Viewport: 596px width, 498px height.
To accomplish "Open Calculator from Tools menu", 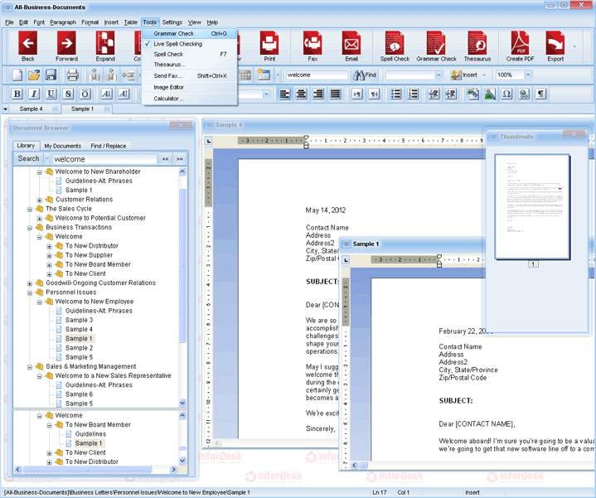I will (189, 99).
